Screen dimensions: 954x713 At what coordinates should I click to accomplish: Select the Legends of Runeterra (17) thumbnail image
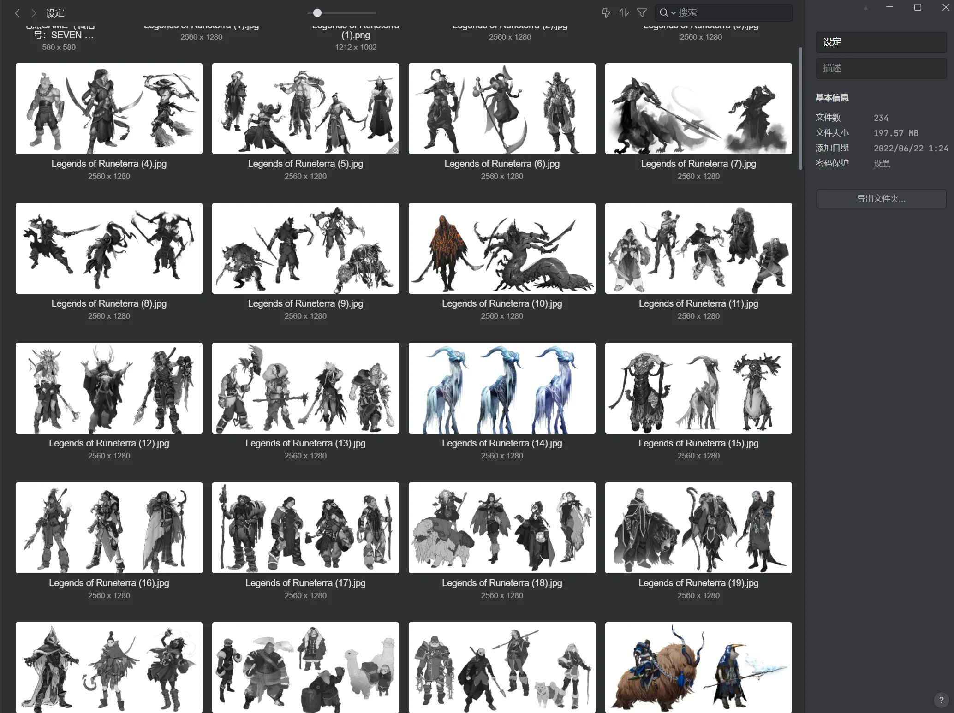point(305,528)
